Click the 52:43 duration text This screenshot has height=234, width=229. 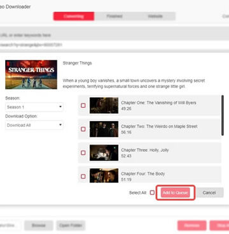[x=126, y=156]
